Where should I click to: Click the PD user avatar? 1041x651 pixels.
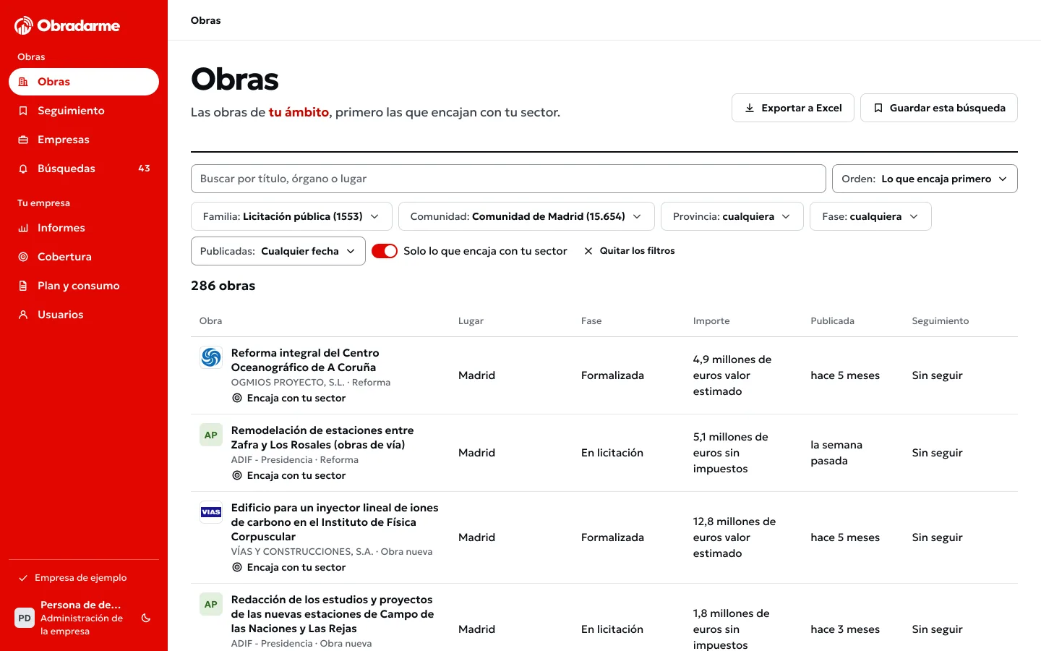[x=25, y=618]
